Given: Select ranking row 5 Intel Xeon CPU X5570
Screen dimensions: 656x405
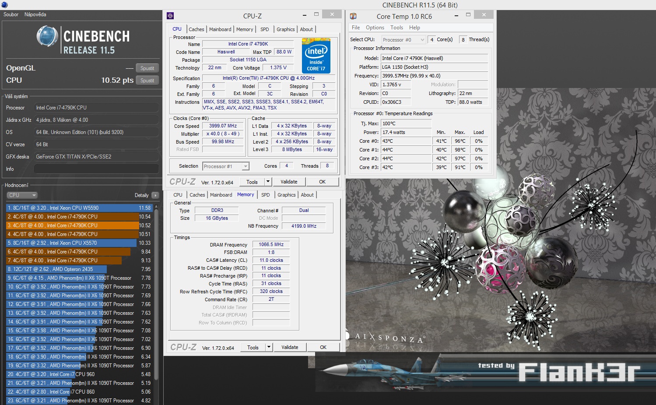Looking at the screenshot, I should [x=79, y=243].
